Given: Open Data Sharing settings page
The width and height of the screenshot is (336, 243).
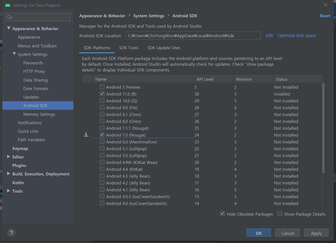Looking at the screenshot, I should pyautogui.click(x=35, y=80).
